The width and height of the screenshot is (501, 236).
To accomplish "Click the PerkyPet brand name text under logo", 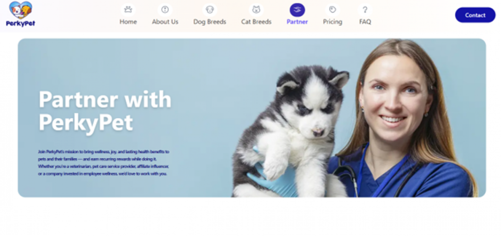I will (x=20, y=23).
